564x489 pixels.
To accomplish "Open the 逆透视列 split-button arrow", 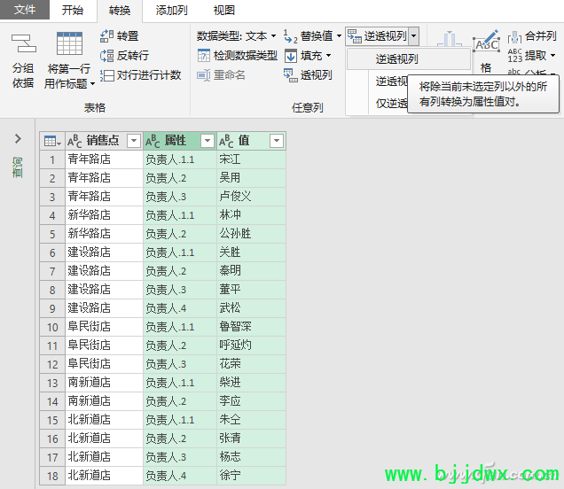I will point(414,36).
